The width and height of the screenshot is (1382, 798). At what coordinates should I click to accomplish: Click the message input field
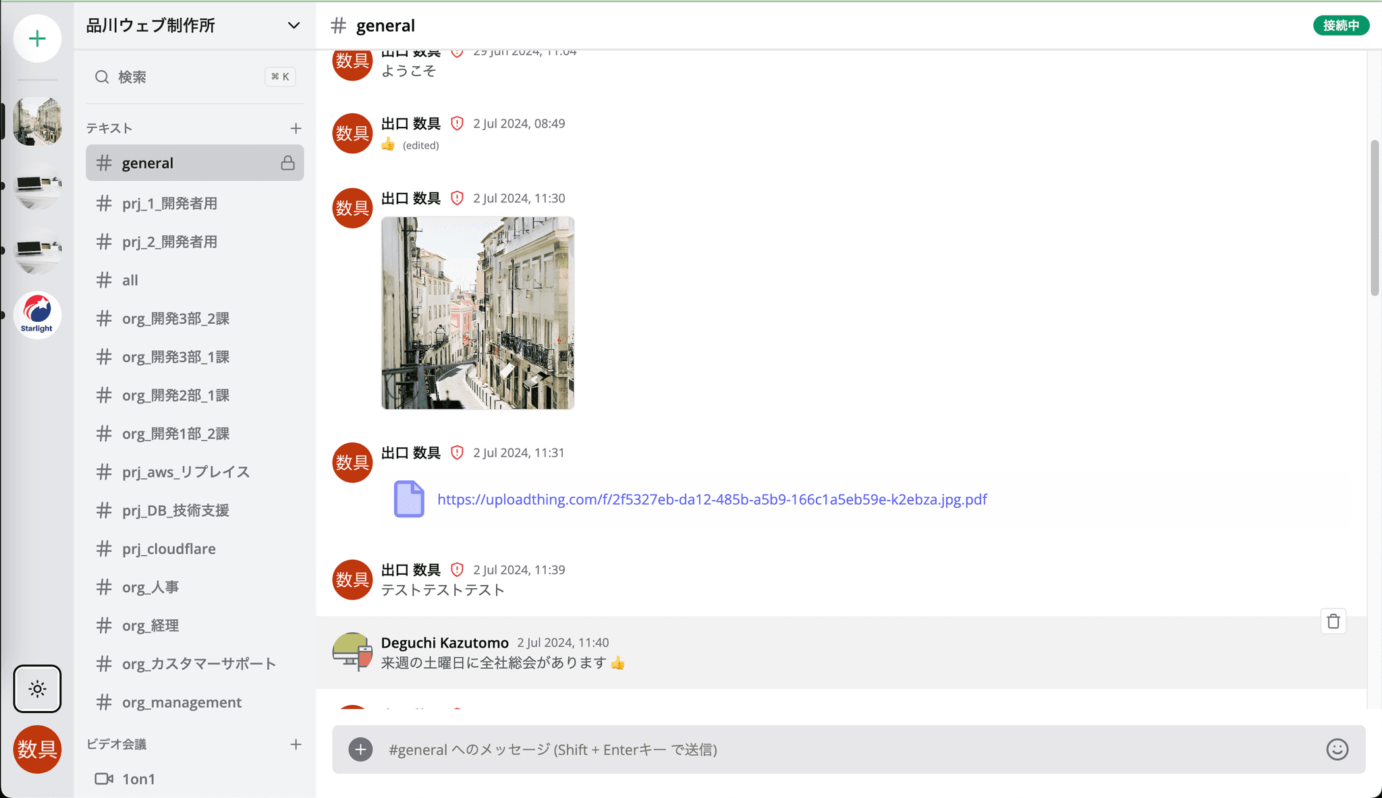844,749
